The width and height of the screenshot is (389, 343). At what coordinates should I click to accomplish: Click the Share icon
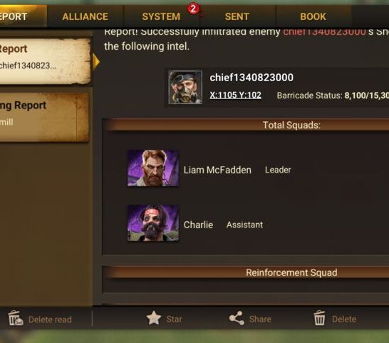pos(237,318)
